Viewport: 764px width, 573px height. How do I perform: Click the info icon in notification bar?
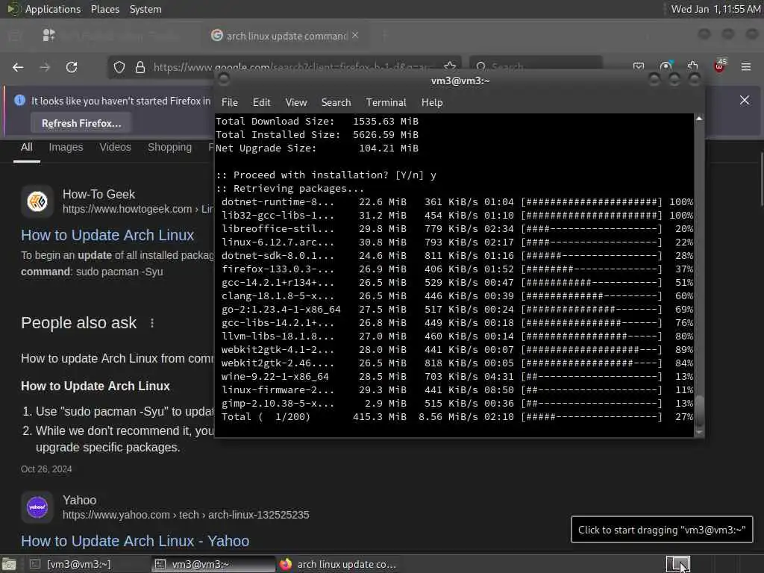[19, 101]
